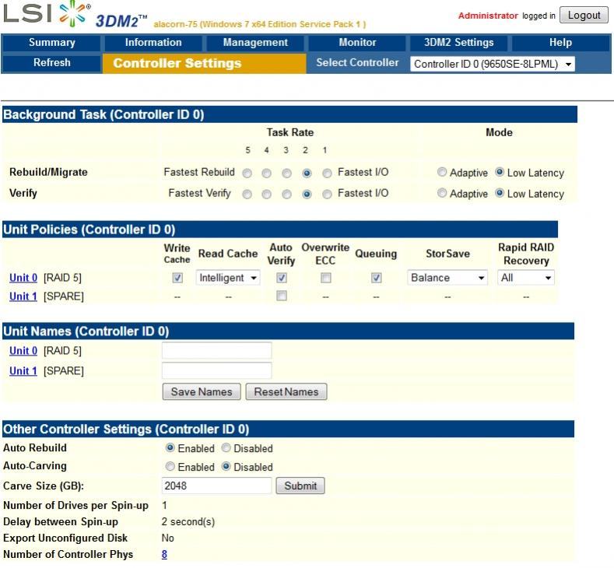Image resolution: width=614 pixels, height=568 pixels.
Task: Open the 3DM2 Settings menu
Action: tap(458, 43)
